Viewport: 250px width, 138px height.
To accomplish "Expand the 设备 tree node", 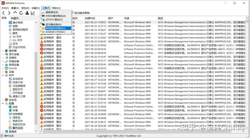I will [3, 72].
